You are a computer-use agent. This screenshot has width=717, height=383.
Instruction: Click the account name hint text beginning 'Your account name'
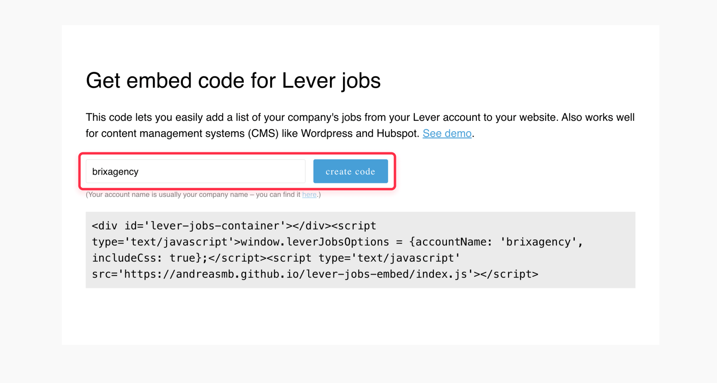(x=203, y=194)
